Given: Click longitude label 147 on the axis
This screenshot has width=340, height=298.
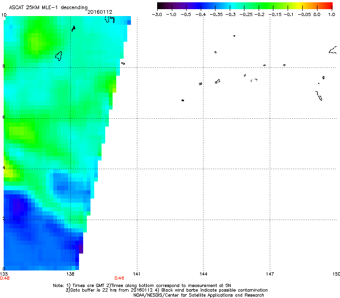Looking at the screenshot, I should [x=270, y=274].
